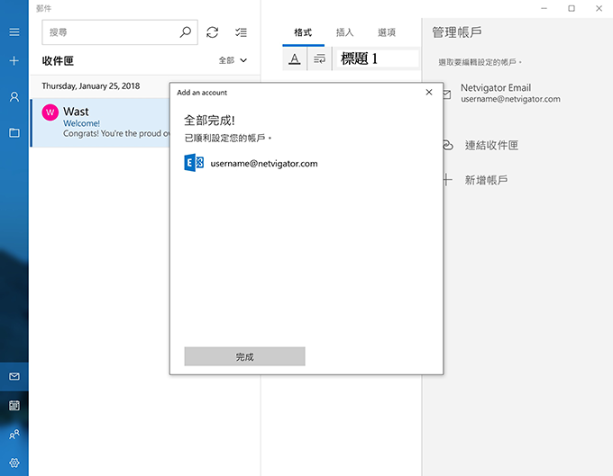Click in the 搜尋 search field

click(108, 32)
